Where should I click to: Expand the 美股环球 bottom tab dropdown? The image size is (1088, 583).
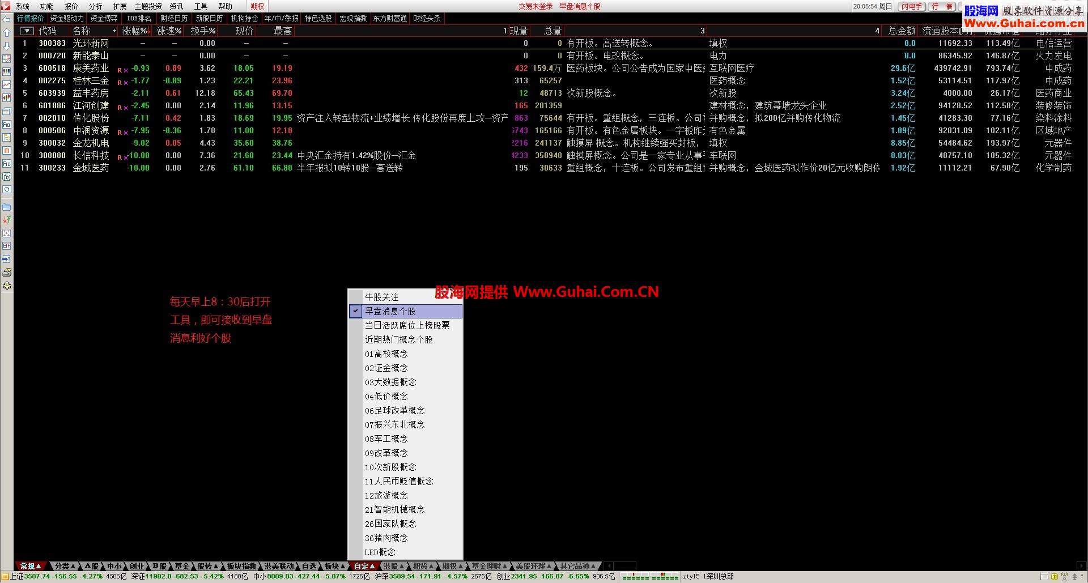(x=550, y=566)
